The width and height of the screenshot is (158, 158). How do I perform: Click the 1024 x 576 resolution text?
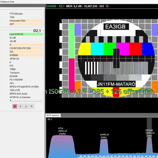pyautogui.click(x=15, y=90)
